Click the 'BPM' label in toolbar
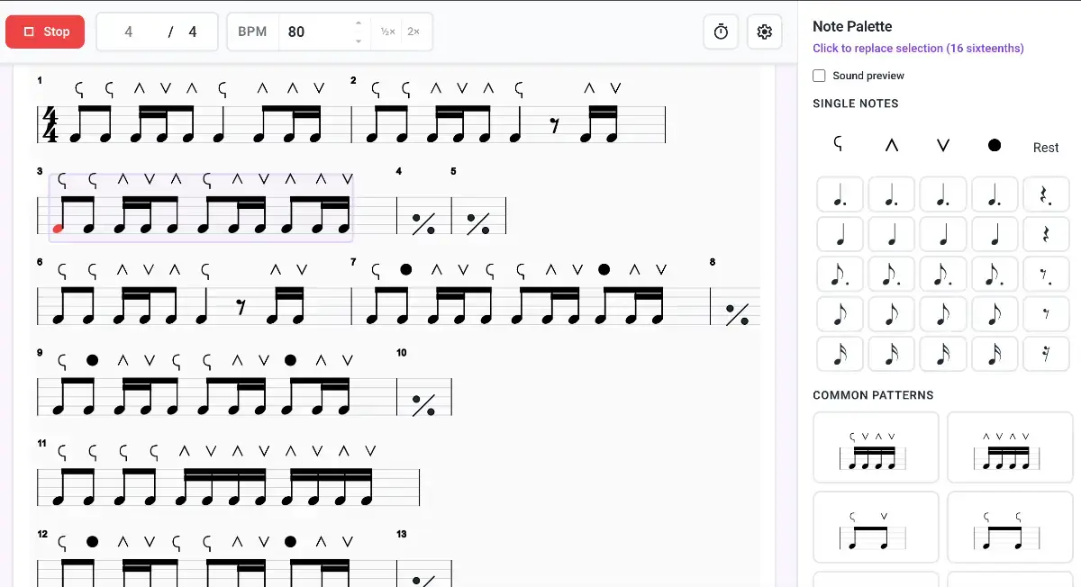The image size is (1081, 587). (252, 32)
